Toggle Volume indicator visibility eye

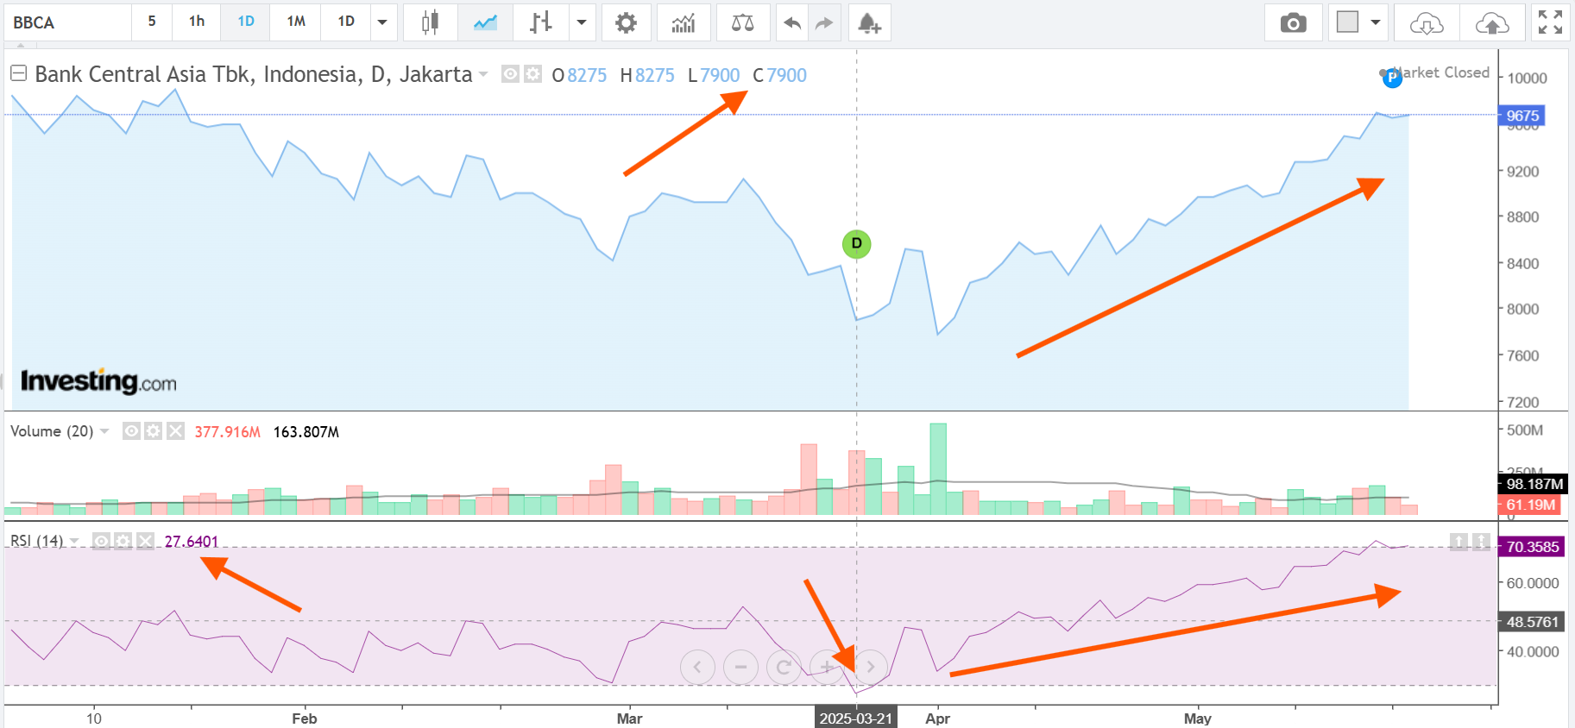point(131,430)
